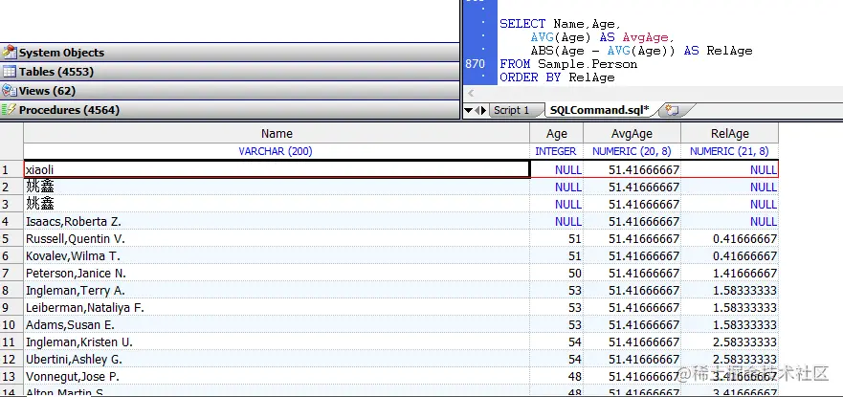The height and width of the screenshot is (397, 843).
Task: Click the Views icon in the sidebar
Action: tap(10, 91)
